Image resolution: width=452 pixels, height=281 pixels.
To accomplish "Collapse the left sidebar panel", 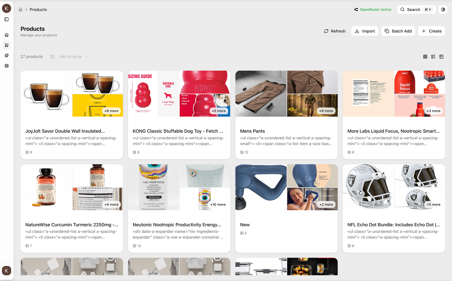I will pos(7,19).
